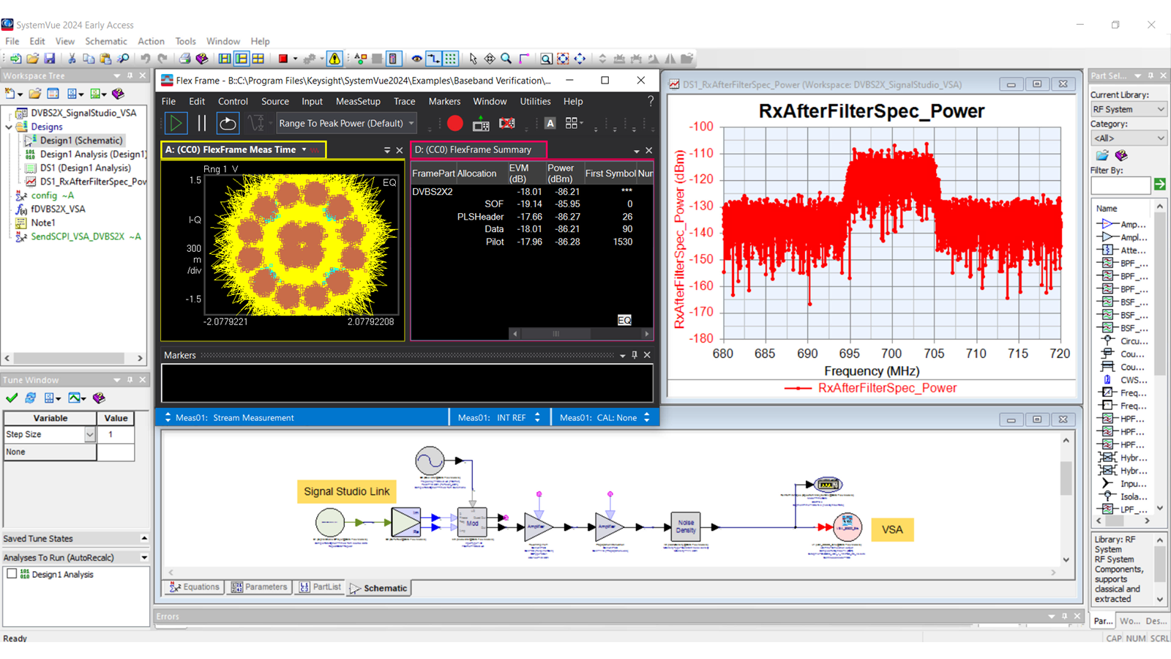This screenshot has width=1171, height=659.
Task: Collapse the Designs tree node
Action: point(9,127)
